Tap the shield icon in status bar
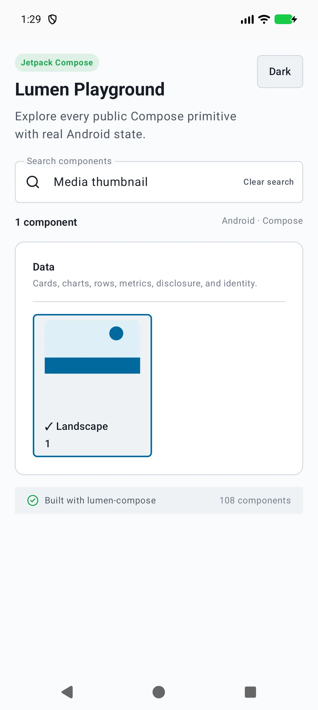Screen dimensions: 318x710 52,19
